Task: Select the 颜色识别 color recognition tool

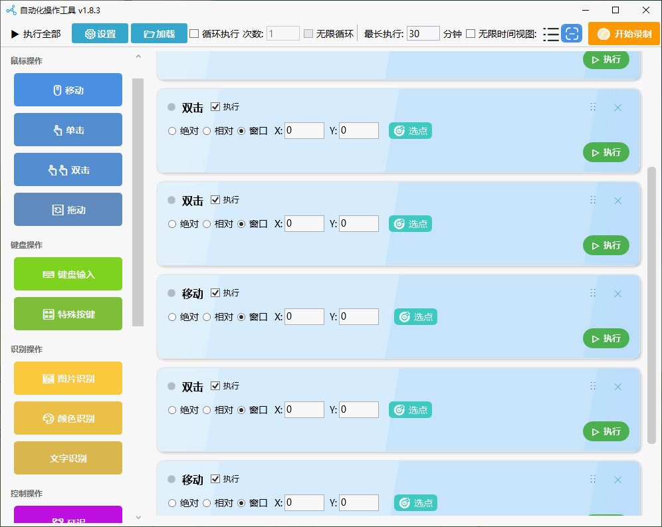Action: point(67,418)
